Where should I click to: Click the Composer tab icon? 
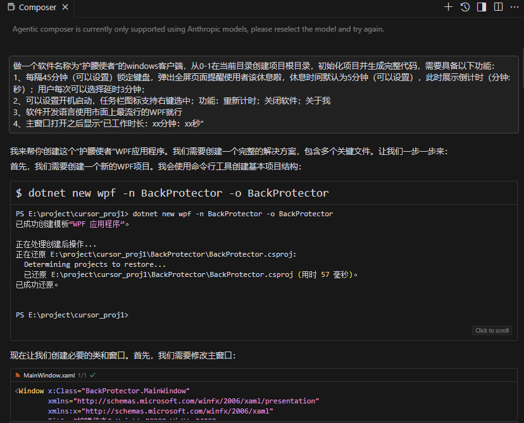coord(11,8)
